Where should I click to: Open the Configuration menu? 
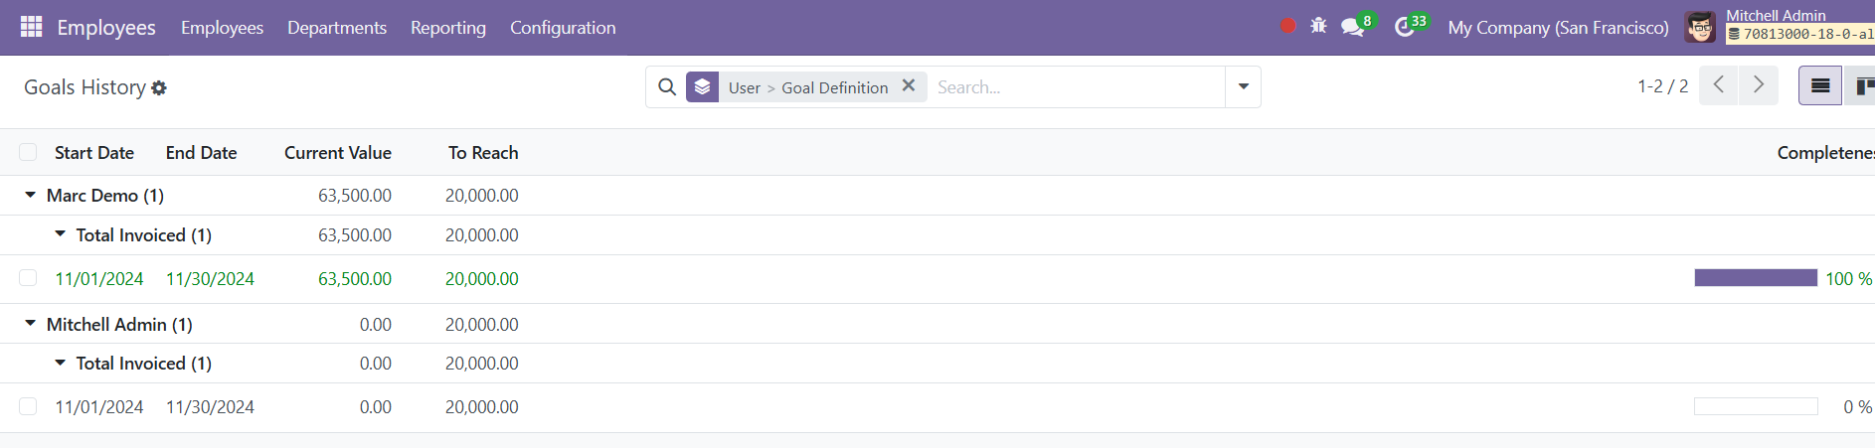click(563, 28)
